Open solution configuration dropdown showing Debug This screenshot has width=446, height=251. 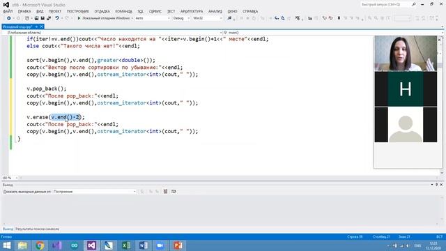pos(181,18)
